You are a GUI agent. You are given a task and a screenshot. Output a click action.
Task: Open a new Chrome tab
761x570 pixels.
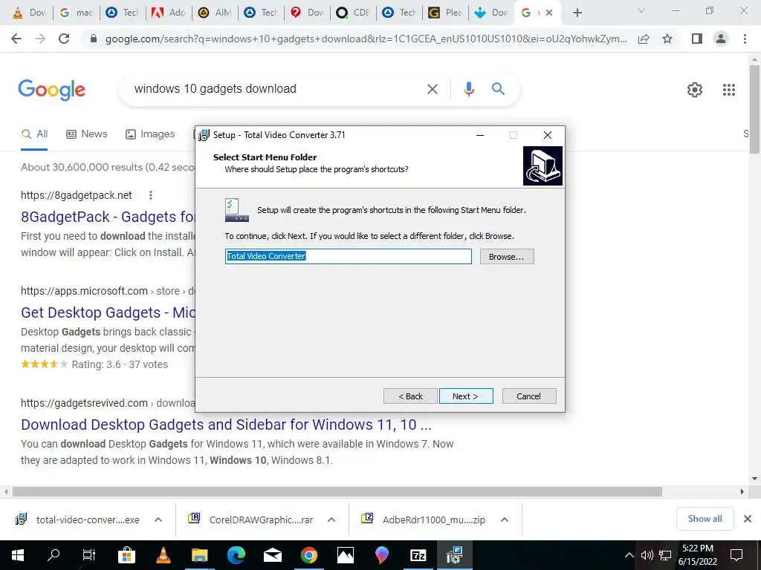[577, 13]
